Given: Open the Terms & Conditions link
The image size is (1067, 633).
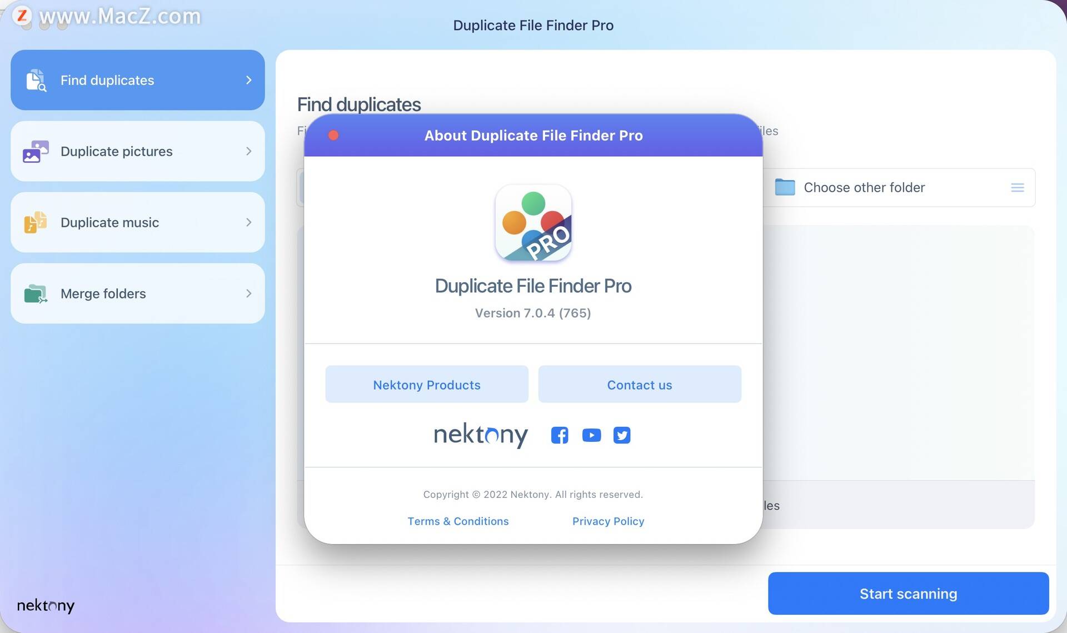Looking at the screenshot, I should point(457,520).
